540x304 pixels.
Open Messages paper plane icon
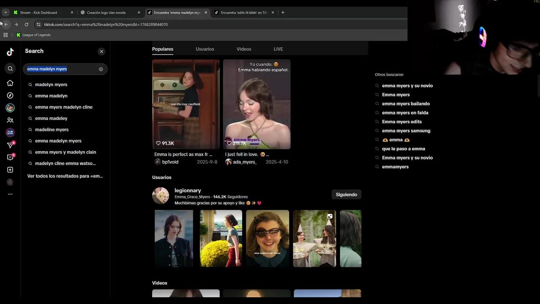point(10,145)
